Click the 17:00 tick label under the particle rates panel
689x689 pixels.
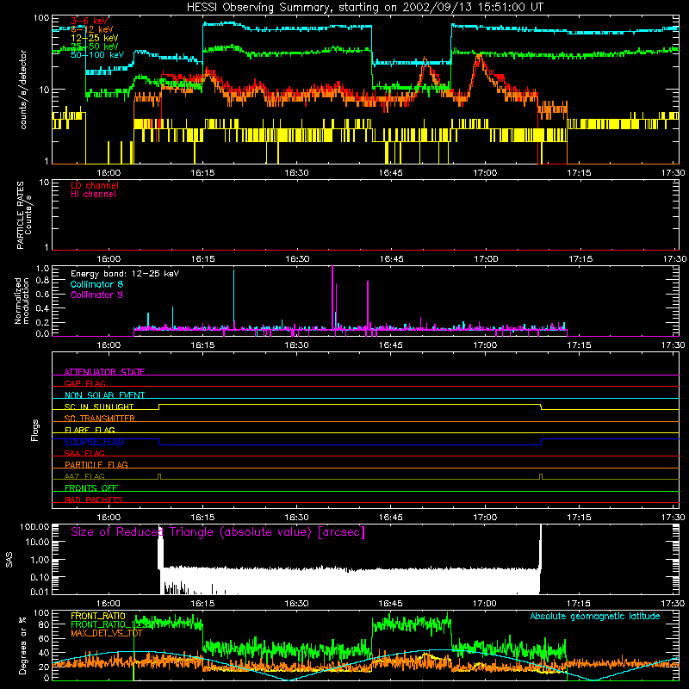[x=486, y=259]
